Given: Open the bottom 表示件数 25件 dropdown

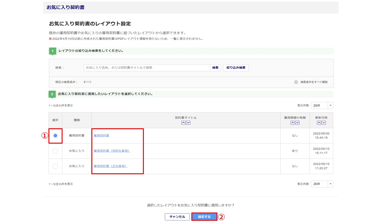Looking at the screenshot, I should click(x=322, y=184).
